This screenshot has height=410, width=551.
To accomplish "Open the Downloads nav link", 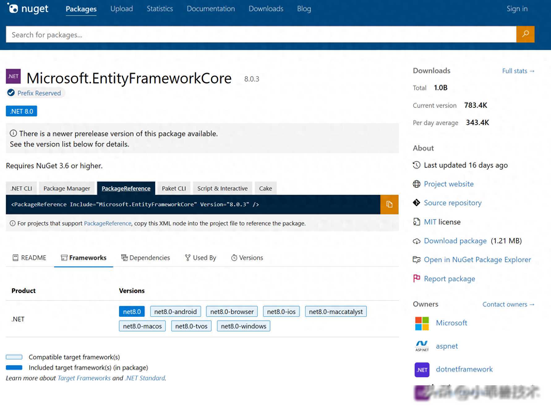I will tap(266, 9).
